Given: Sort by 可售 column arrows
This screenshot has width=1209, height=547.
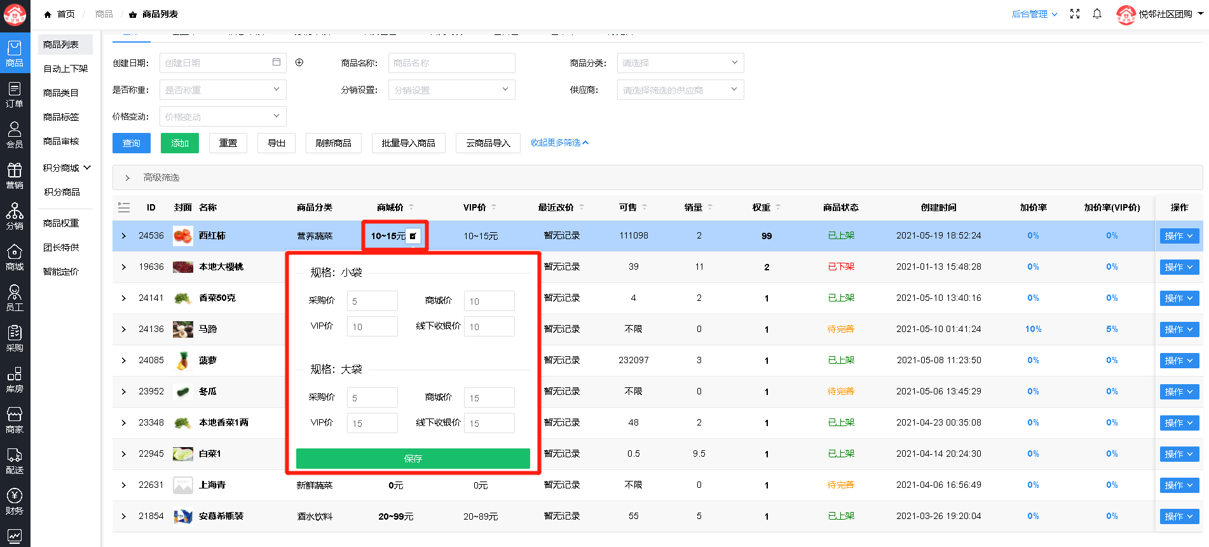Looking at the screenshot, I should pyautogui.click(x=645, y=207).
